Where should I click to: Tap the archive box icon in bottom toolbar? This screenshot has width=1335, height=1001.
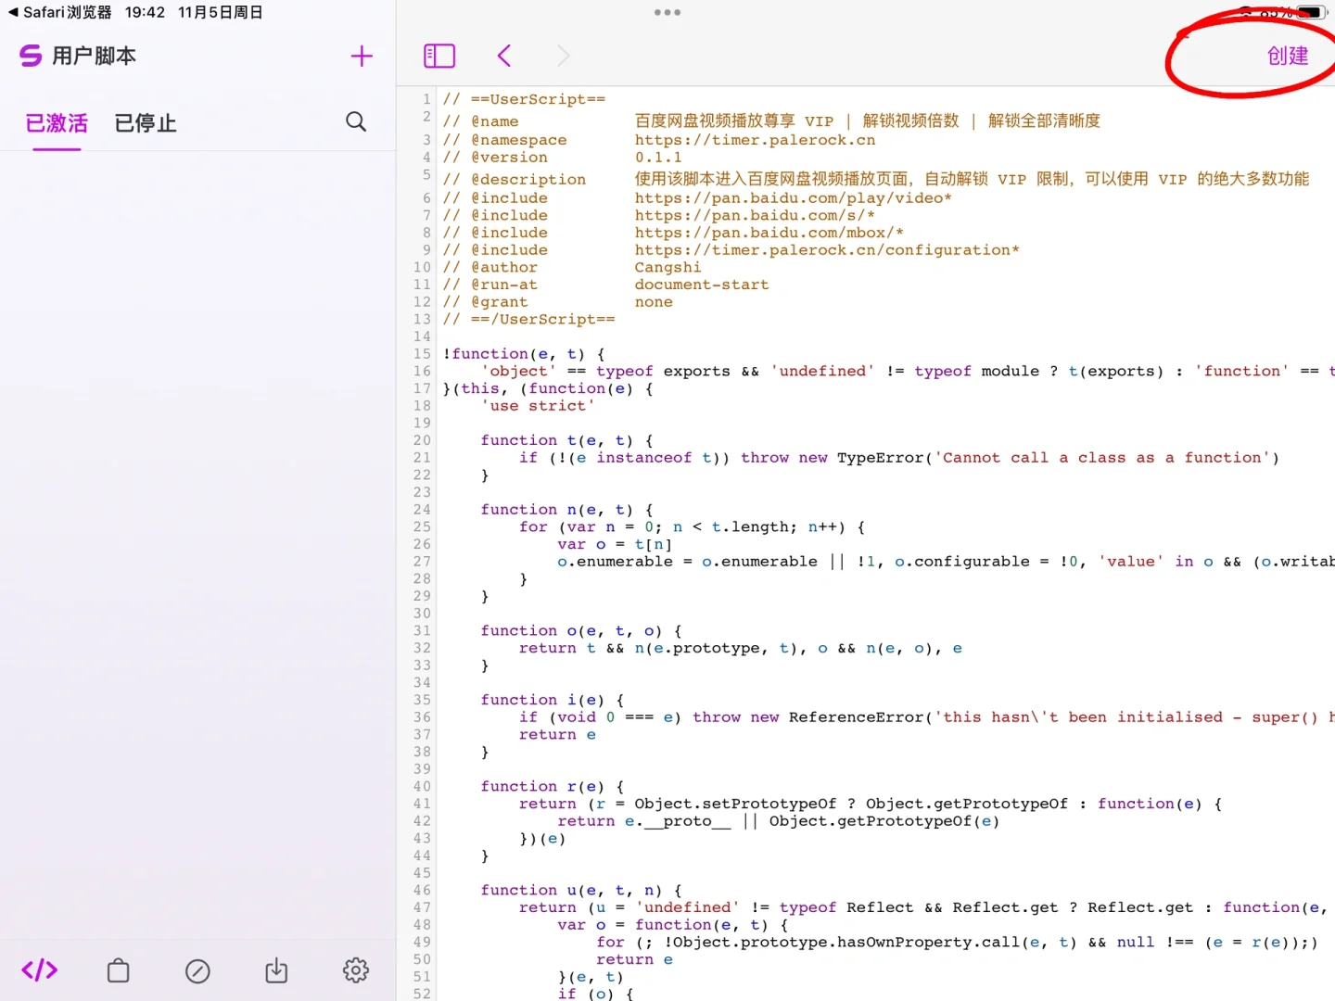[119, 970]
